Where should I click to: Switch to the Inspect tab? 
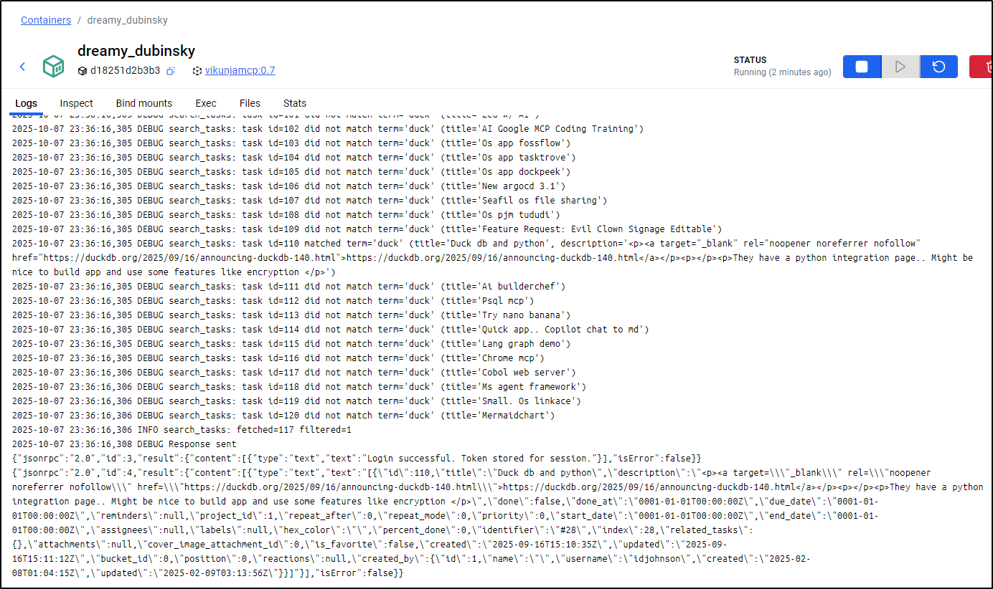77,103
